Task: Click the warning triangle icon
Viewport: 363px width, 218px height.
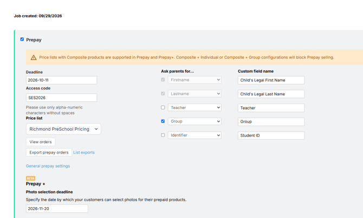Action: point(34,57)
